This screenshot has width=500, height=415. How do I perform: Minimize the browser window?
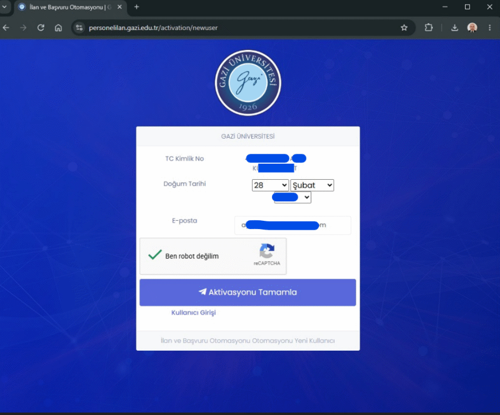coord(445,7)
